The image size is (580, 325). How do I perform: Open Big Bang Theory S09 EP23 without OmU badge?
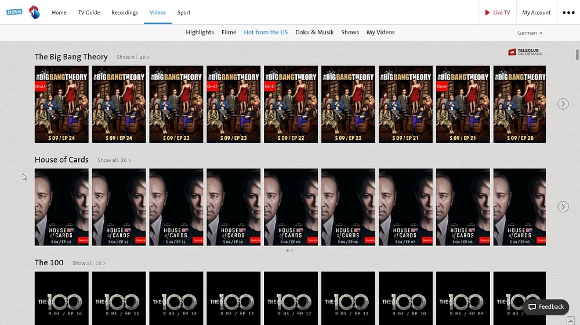point(176,104)
